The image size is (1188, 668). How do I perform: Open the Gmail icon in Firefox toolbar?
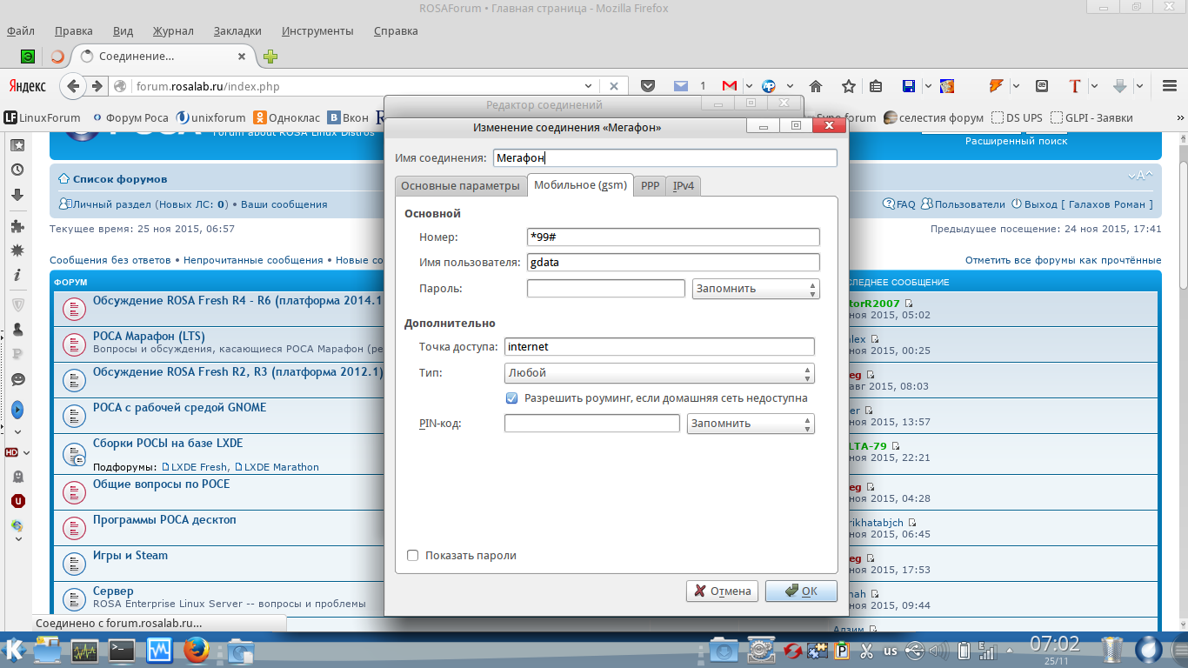pos(729,86)
